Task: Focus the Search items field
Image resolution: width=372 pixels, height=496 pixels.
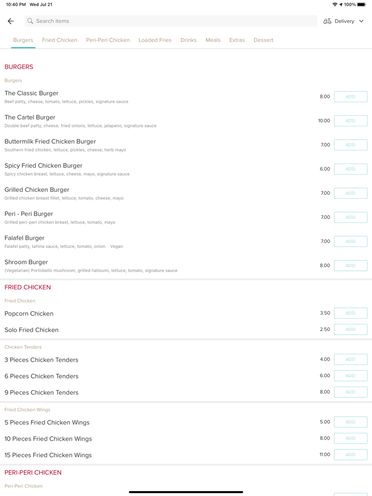Action: pyautogui.click(x=170, y=21)
